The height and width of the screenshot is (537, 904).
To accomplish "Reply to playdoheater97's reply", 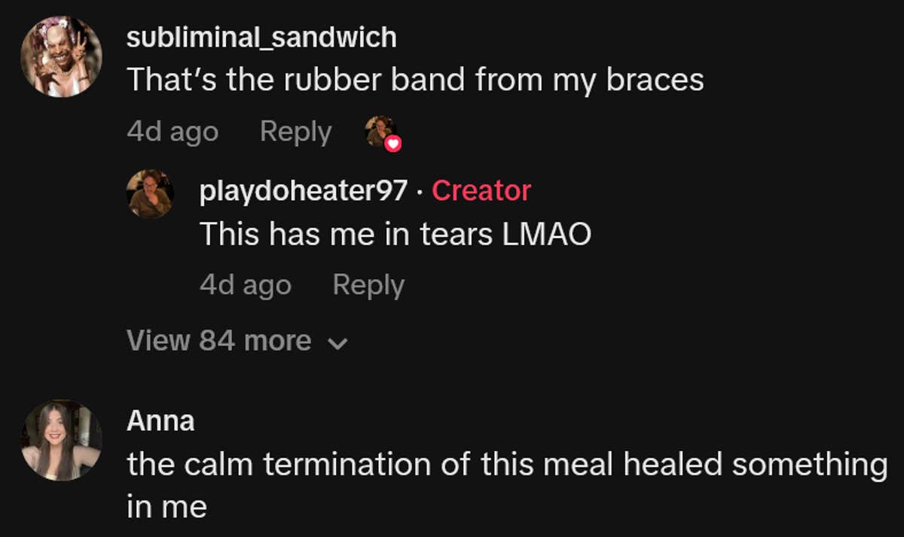I will [367, 284].
